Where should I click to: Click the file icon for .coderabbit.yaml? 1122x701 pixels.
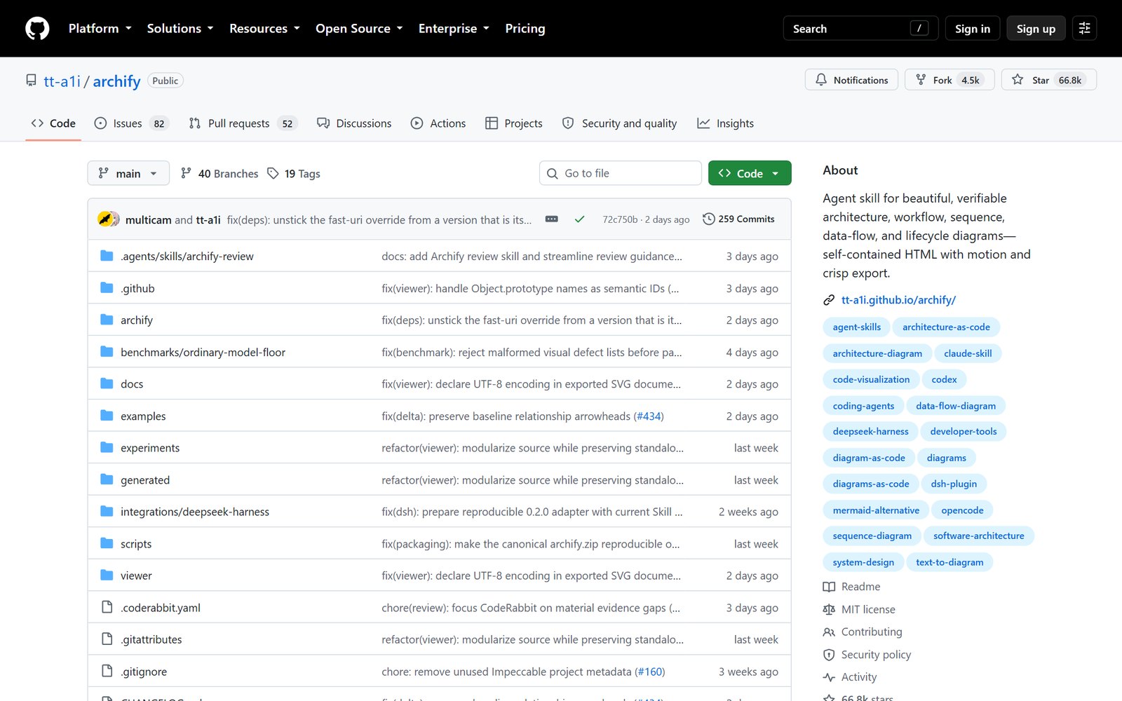click(107, 607)
